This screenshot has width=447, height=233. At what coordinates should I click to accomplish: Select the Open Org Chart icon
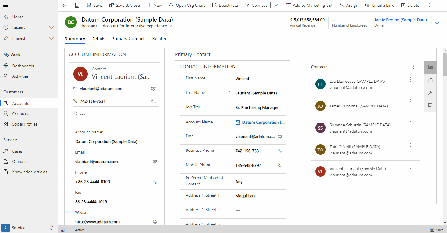click(171, 5)
